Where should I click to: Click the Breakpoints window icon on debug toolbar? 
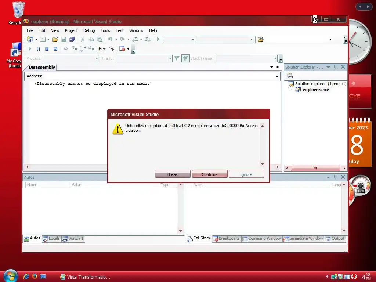pos(122,49)
